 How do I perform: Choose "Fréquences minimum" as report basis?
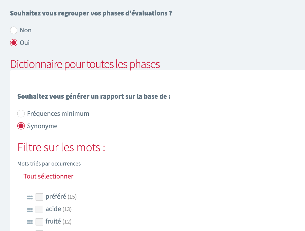click(x=21, y=114)
